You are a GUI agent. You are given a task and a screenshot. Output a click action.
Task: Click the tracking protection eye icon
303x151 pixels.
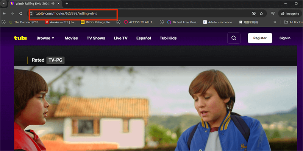[254, 14]
